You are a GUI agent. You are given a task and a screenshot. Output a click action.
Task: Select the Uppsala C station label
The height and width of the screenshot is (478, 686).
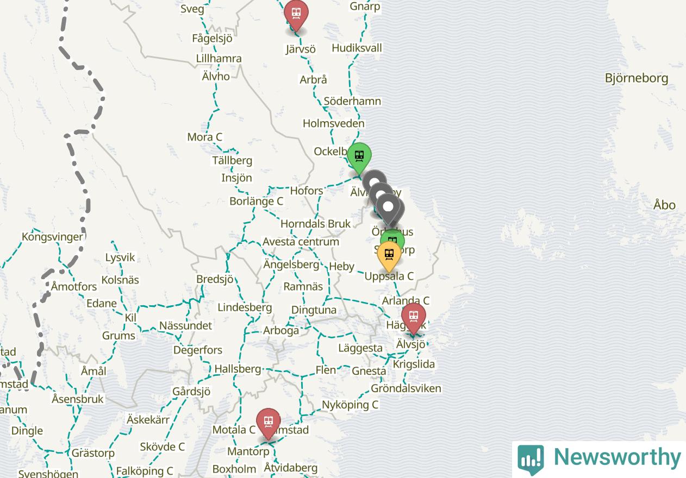click(389, 276)
